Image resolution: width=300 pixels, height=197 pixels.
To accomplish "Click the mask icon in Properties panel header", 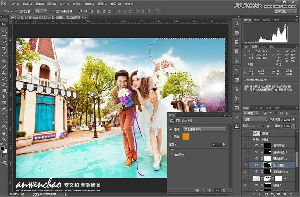I will (x=177, y=121).
